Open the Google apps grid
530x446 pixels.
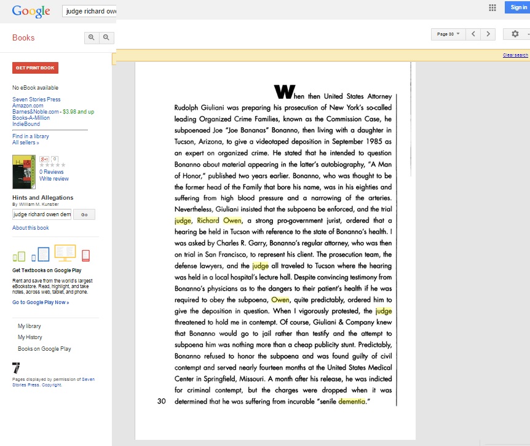point(492,7)
